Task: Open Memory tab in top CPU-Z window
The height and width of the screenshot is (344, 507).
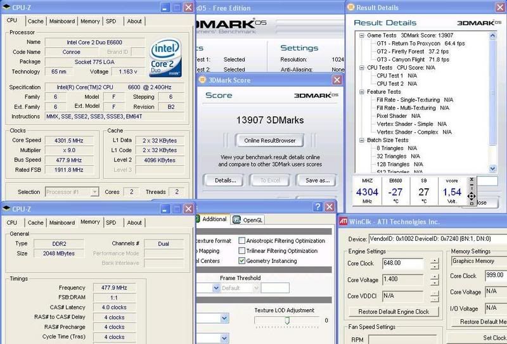Action: 90,22
